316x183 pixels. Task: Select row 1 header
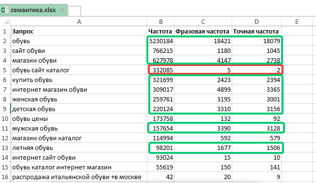(5, 31)
